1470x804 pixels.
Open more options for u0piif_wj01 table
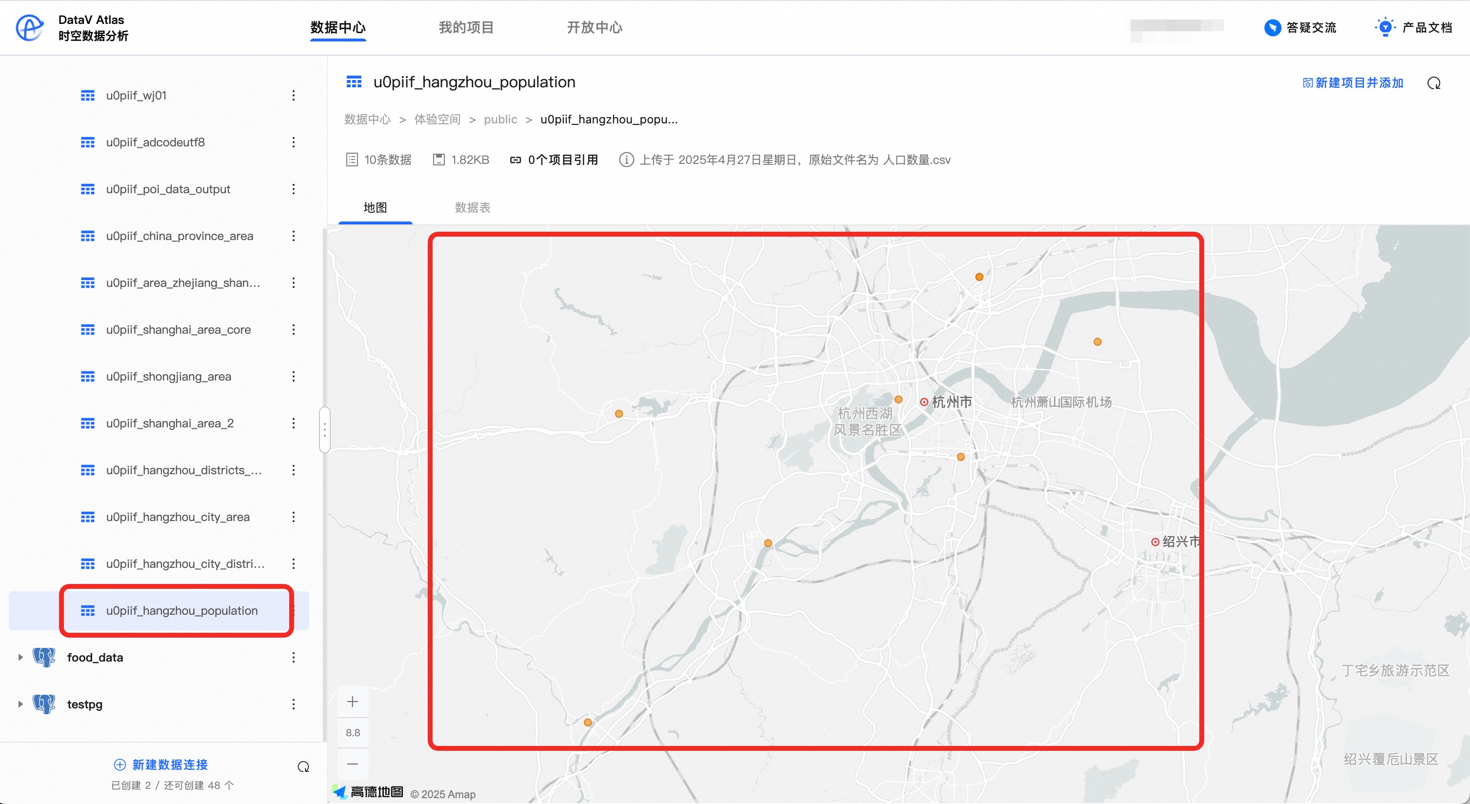(293, 95)
